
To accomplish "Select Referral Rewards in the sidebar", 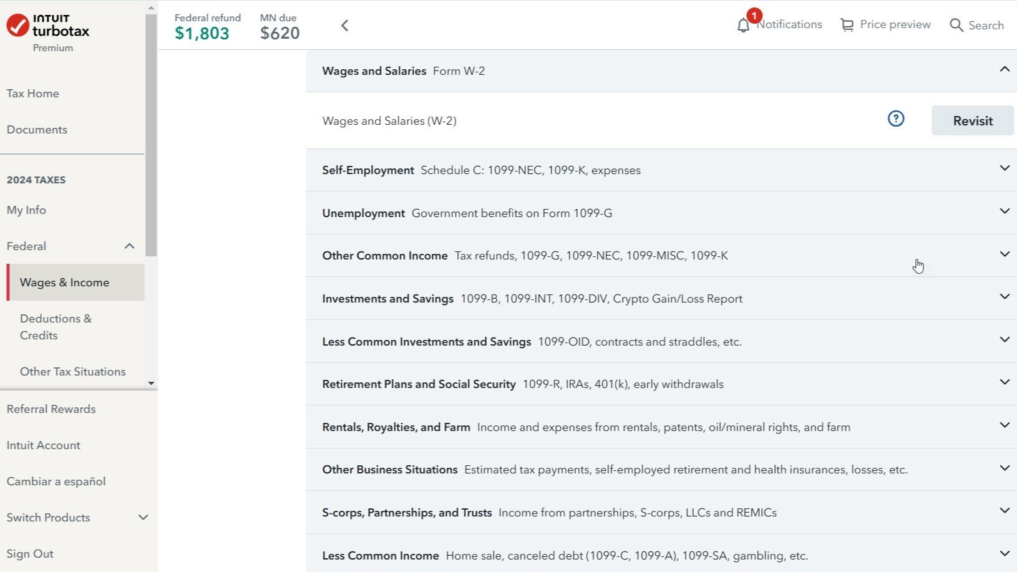I will point(51,409).
